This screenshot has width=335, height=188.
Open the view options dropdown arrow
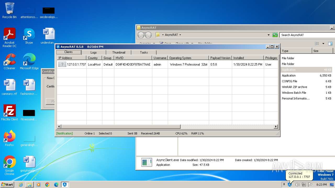point(323,44)
